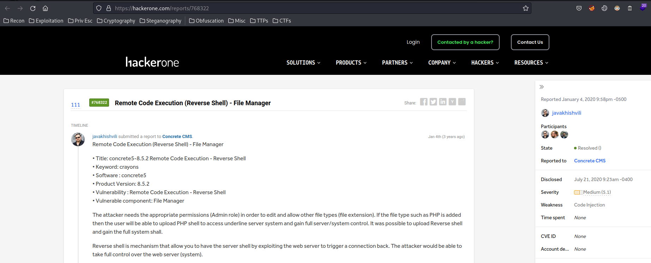Select the second participant avatar

[555, 135]
